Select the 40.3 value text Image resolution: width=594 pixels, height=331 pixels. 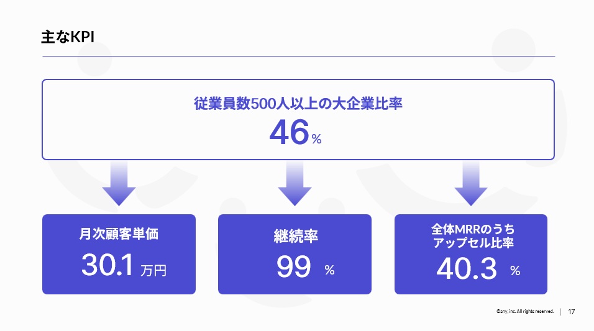[x=467, y=268]
